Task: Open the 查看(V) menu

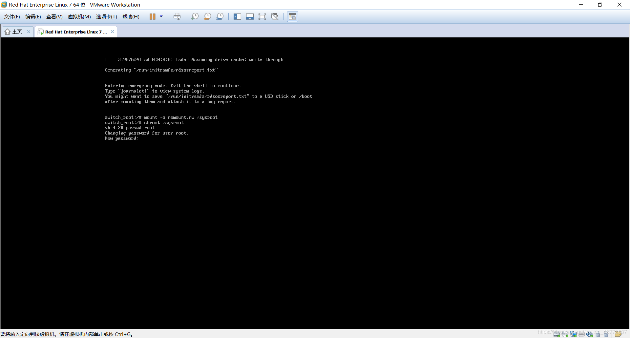Action: pos(54,17)
